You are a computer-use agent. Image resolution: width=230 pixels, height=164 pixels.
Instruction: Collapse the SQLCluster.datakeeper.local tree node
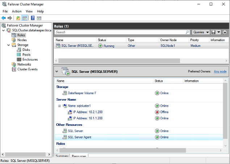(x=3, y=30)
